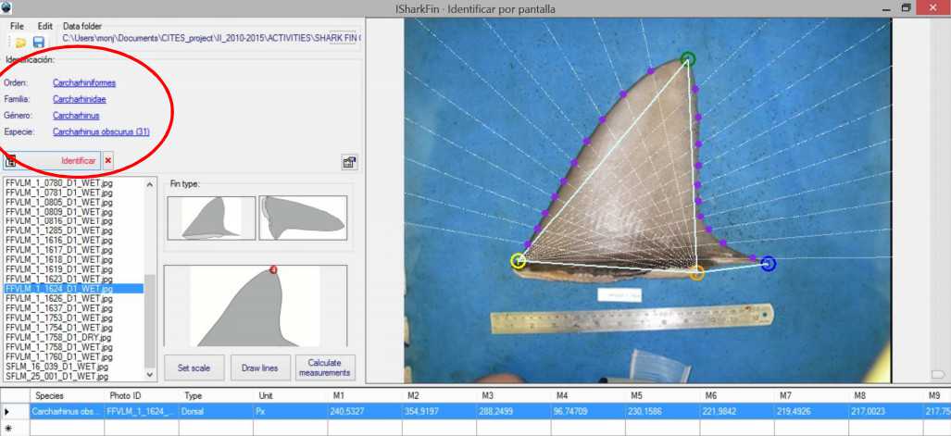Viewport: 951px width, 436px height.
Task: Open the properties icon right of Identificar
Action: click(349, 162)
